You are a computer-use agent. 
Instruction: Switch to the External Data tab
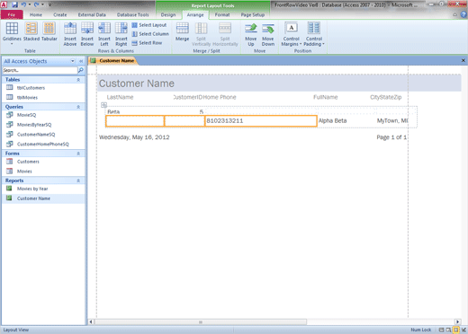(x=92, y=14)
